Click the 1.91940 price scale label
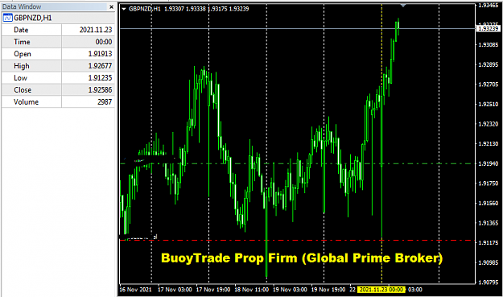This screenshot has width=503, height=297. [x=489, y=164]
